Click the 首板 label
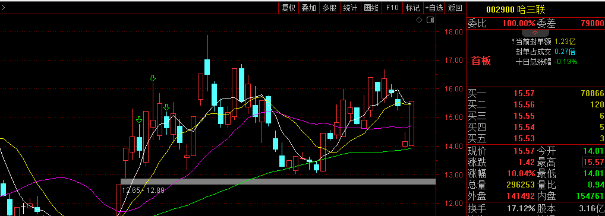605x216 pixels. pos(481,61)
